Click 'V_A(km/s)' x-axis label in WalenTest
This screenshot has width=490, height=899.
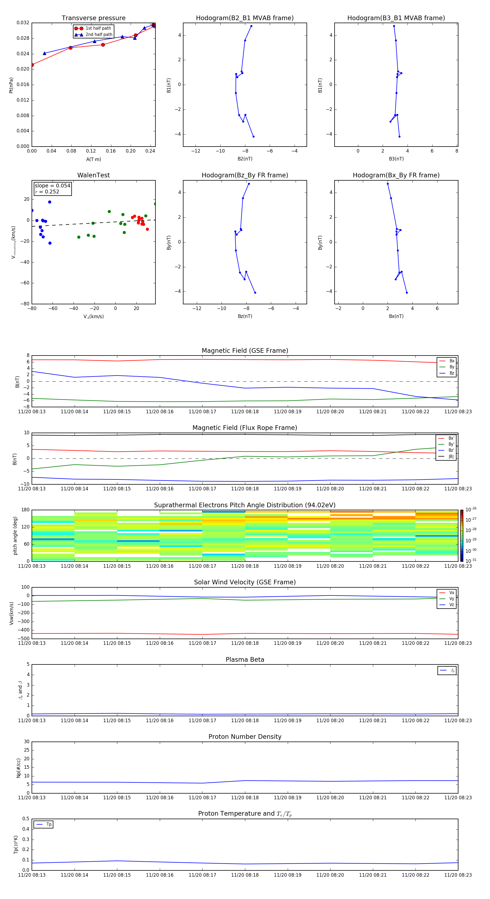[93, 317]
